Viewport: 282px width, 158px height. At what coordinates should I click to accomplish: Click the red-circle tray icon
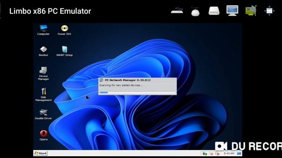click(217, 154)
